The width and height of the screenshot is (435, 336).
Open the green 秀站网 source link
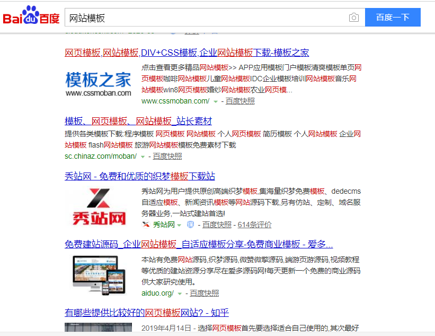click(x=164, y=225)
